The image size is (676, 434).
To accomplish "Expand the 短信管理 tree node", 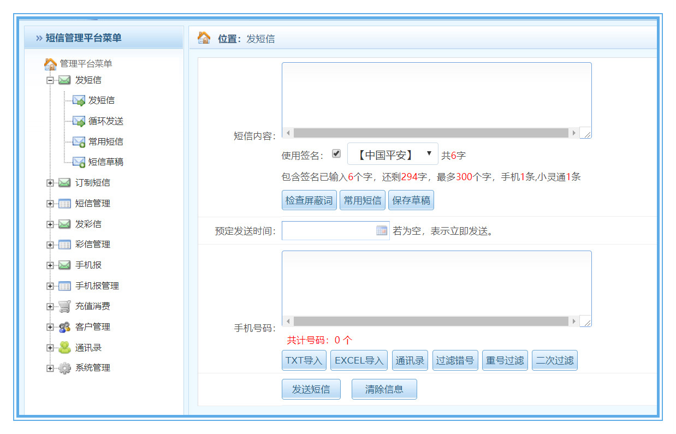I will tap(50, 204).
